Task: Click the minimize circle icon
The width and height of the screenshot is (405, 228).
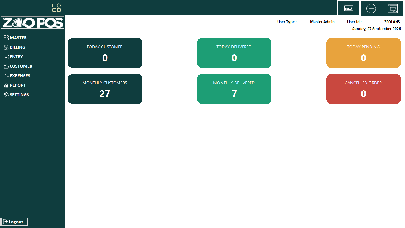Action: coord(371,9)
